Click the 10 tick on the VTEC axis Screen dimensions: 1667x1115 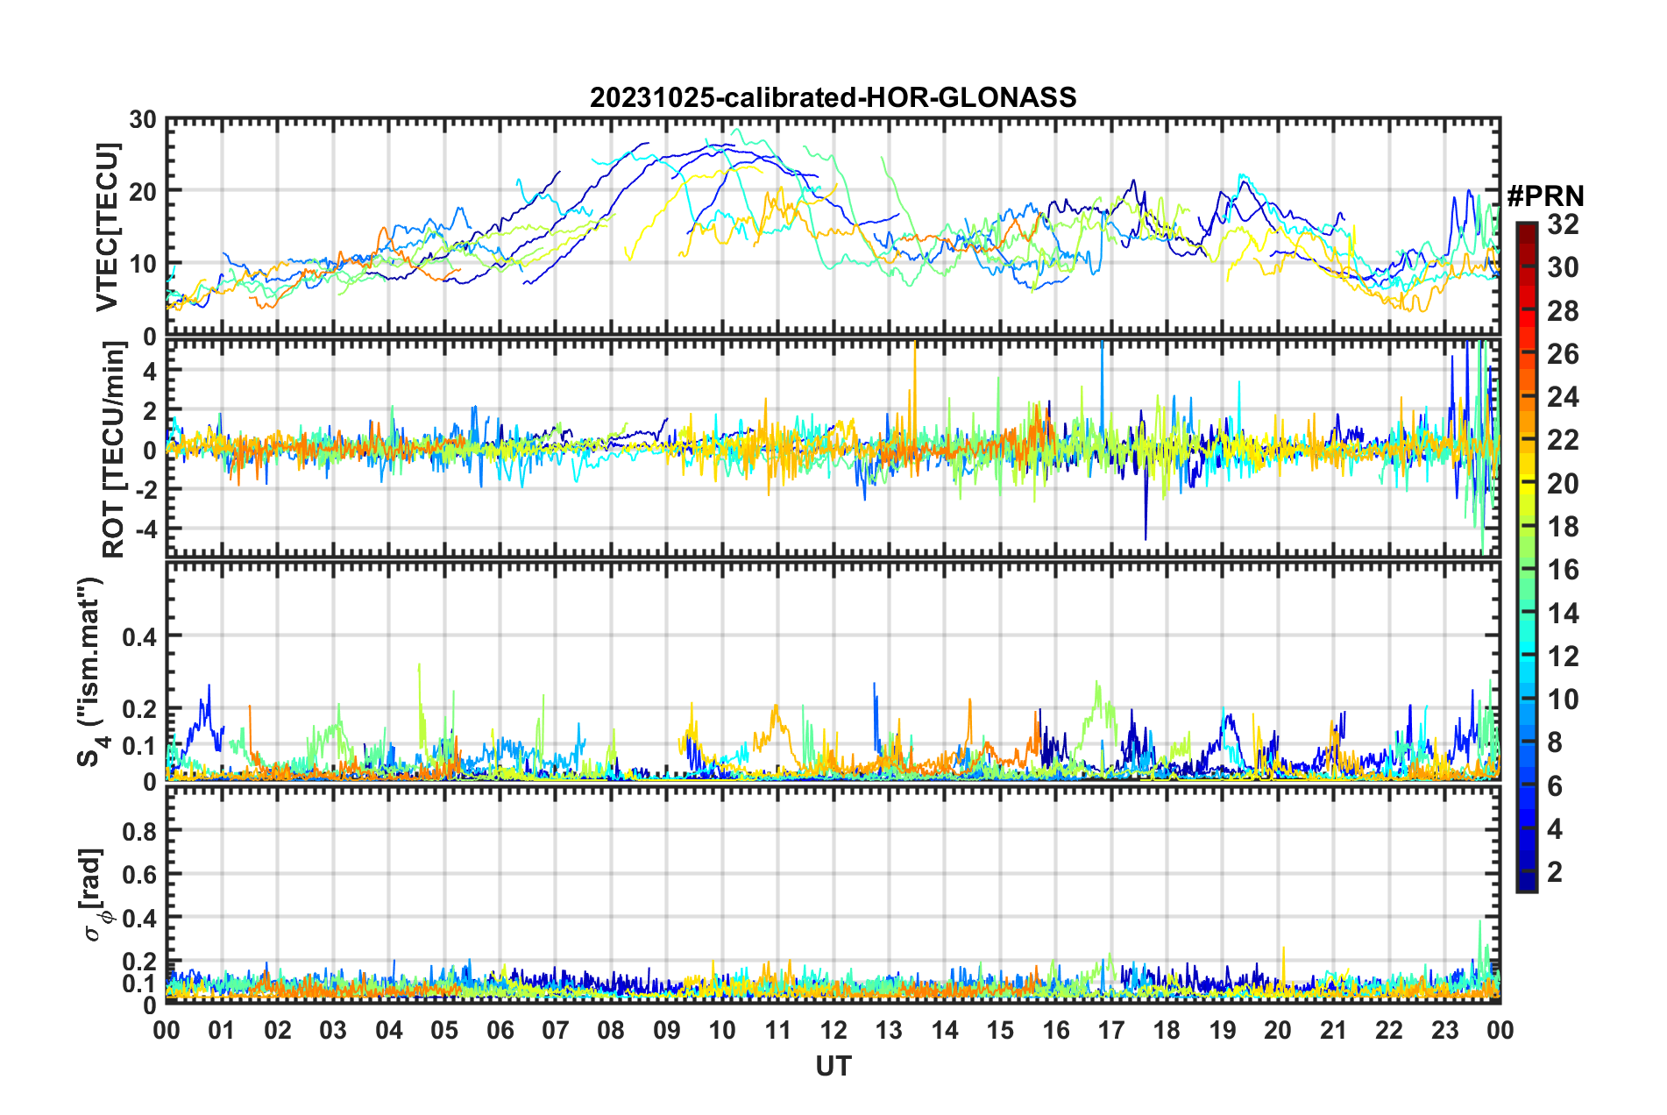point(143,264)
